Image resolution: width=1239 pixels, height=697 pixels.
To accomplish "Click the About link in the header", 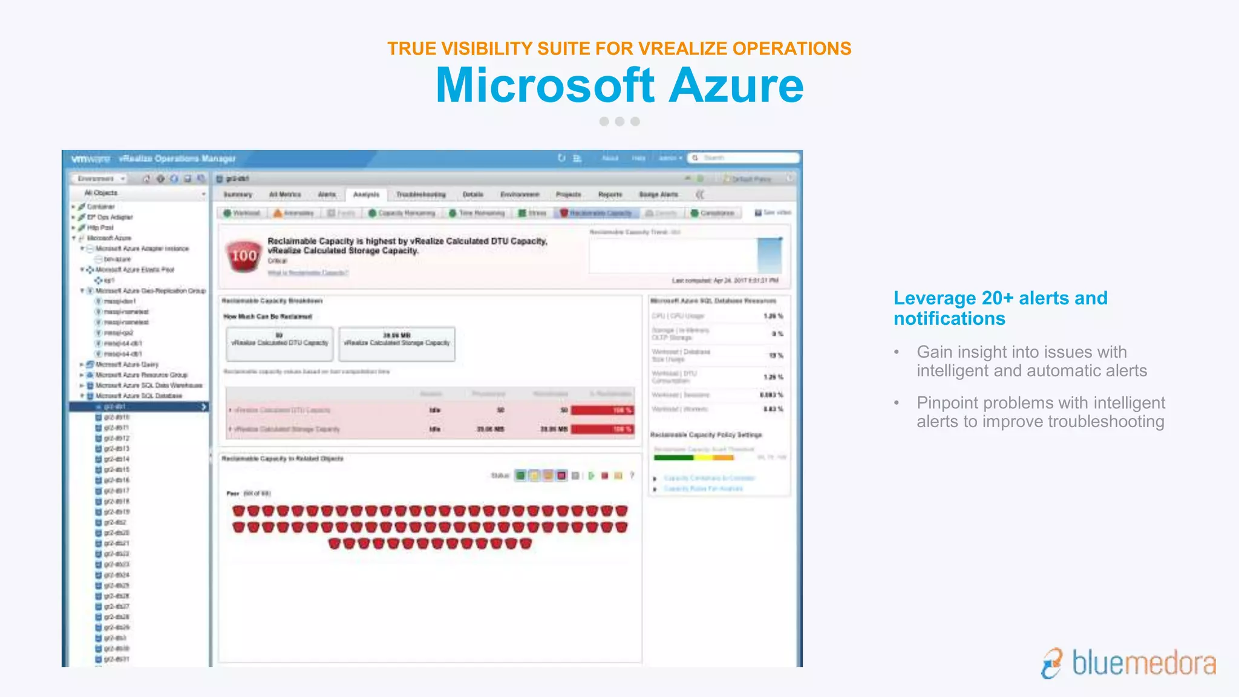I will (610, 158).
